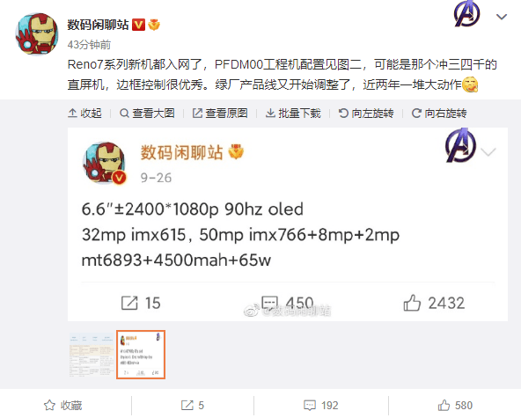The width and height of the screenshot is (521, 418).
Task: Expand the post options chevron menu
Action: (502, 17)
